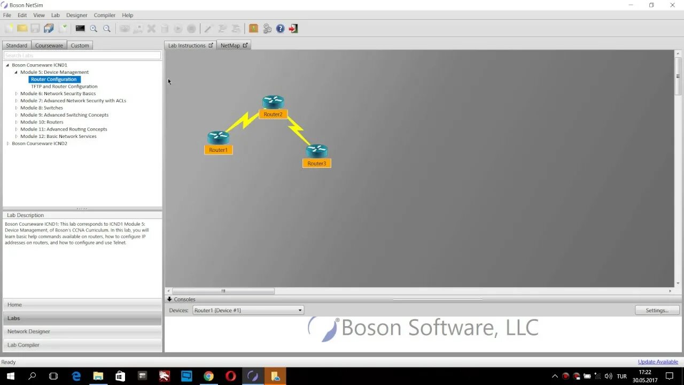The width and height of the screenshot is (684, 385).
Task: Click the red Exit door icon
Action: coord(293,28)
